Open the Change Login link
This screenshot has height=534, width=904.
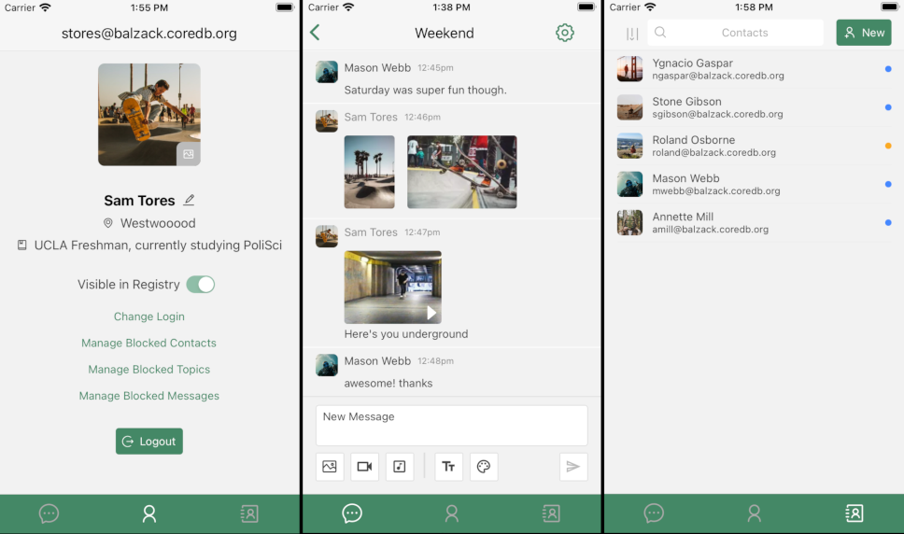pyautogui.click(x=149, y=316)
